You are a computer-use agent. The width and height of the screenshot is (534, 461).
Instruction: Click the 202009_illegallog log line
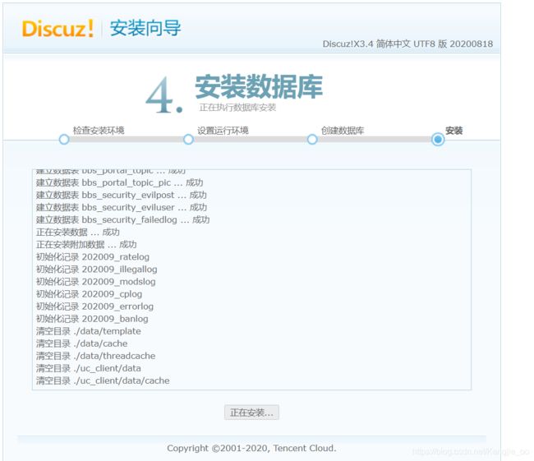point(97,270)
